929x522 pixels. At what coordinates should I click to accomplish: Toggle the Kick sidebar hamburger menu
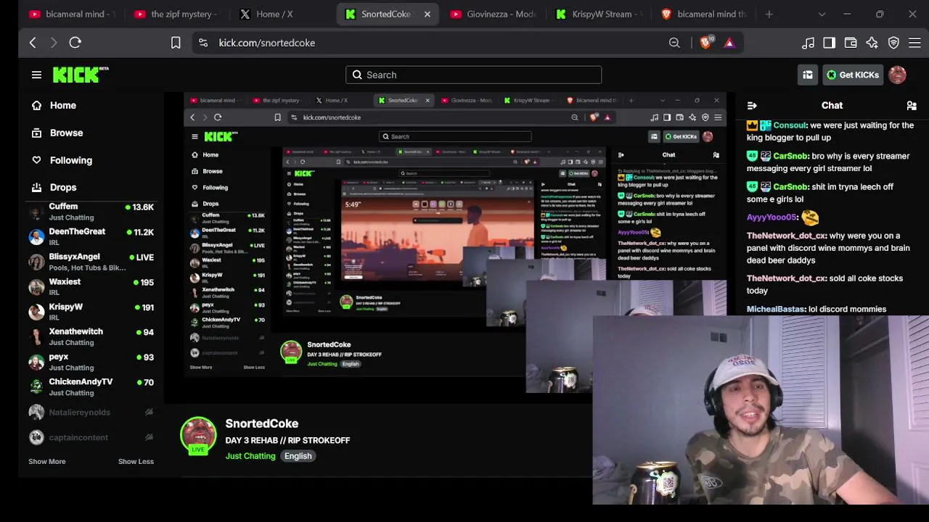(36, 75)
